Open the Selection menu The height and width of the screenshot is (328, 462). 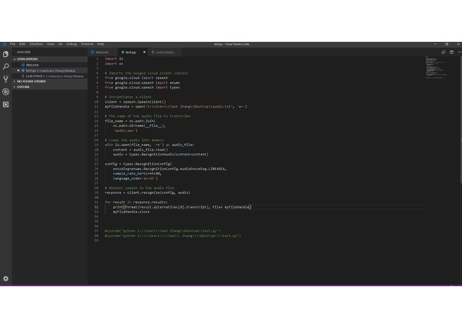tap(36, 44)
